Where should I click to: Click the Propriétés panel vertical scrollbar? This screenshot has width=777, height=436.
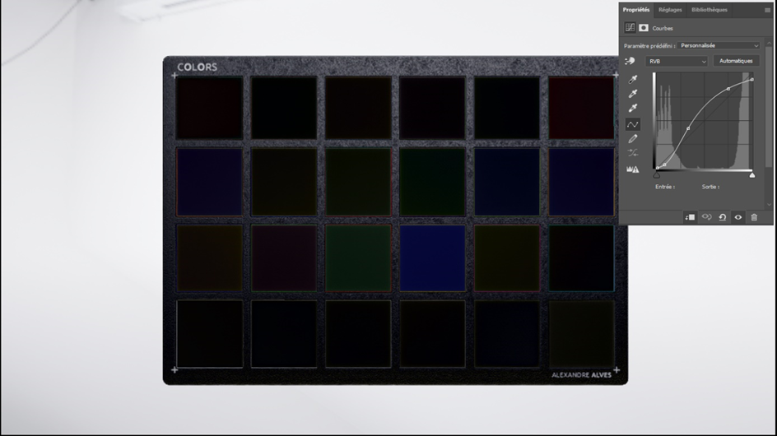click(x=769, y=106)
